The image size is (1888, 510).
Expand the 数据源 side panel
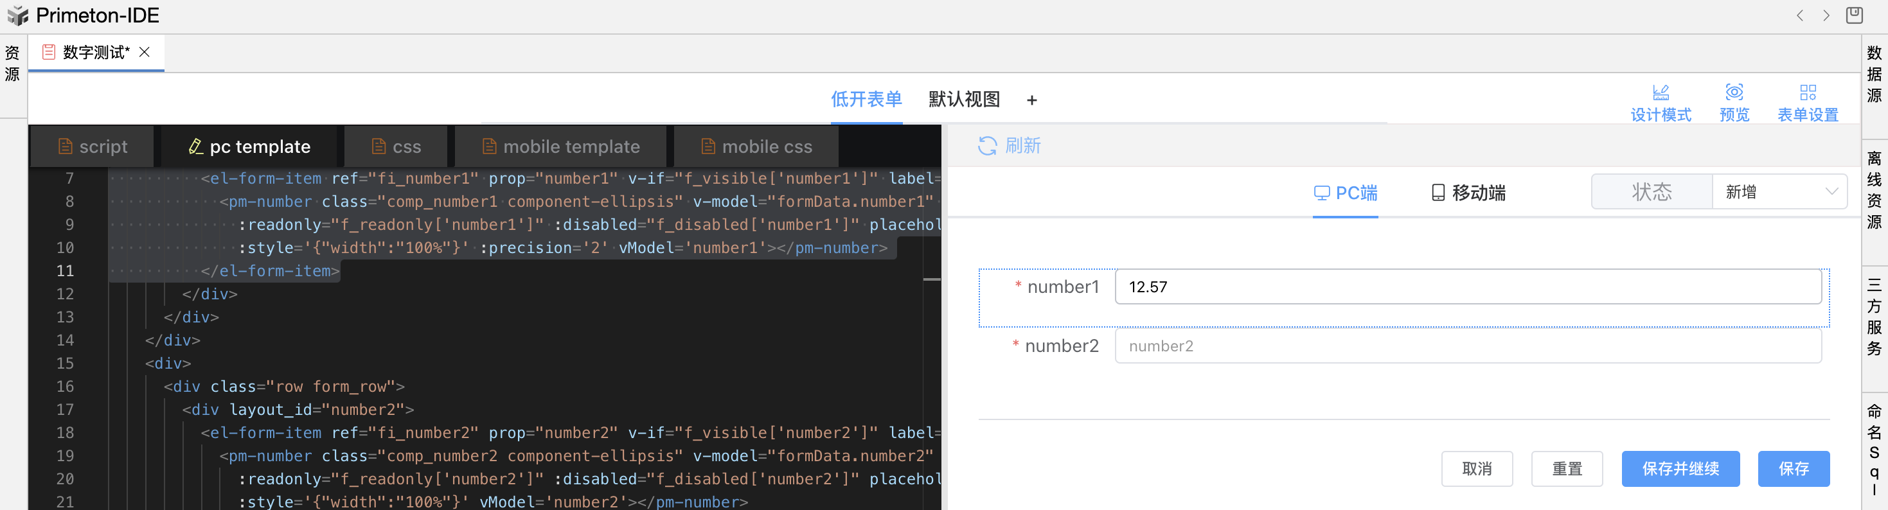click(1874, 74)
